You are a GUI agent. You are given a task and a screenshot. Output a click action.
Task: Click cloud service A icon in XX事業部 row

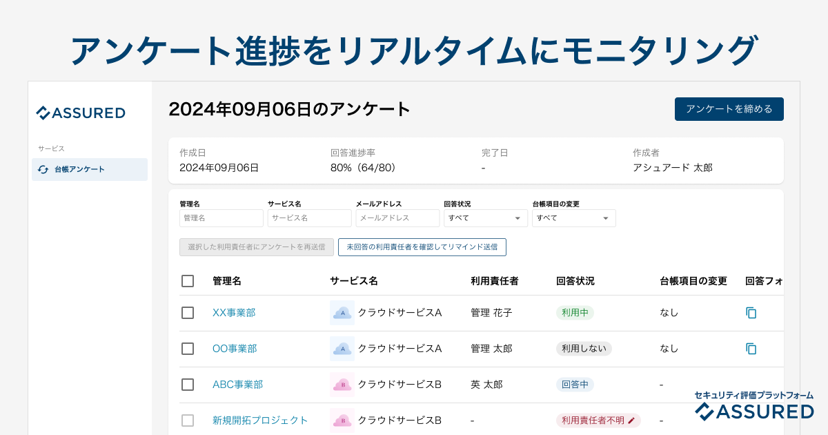pos(342,313)
